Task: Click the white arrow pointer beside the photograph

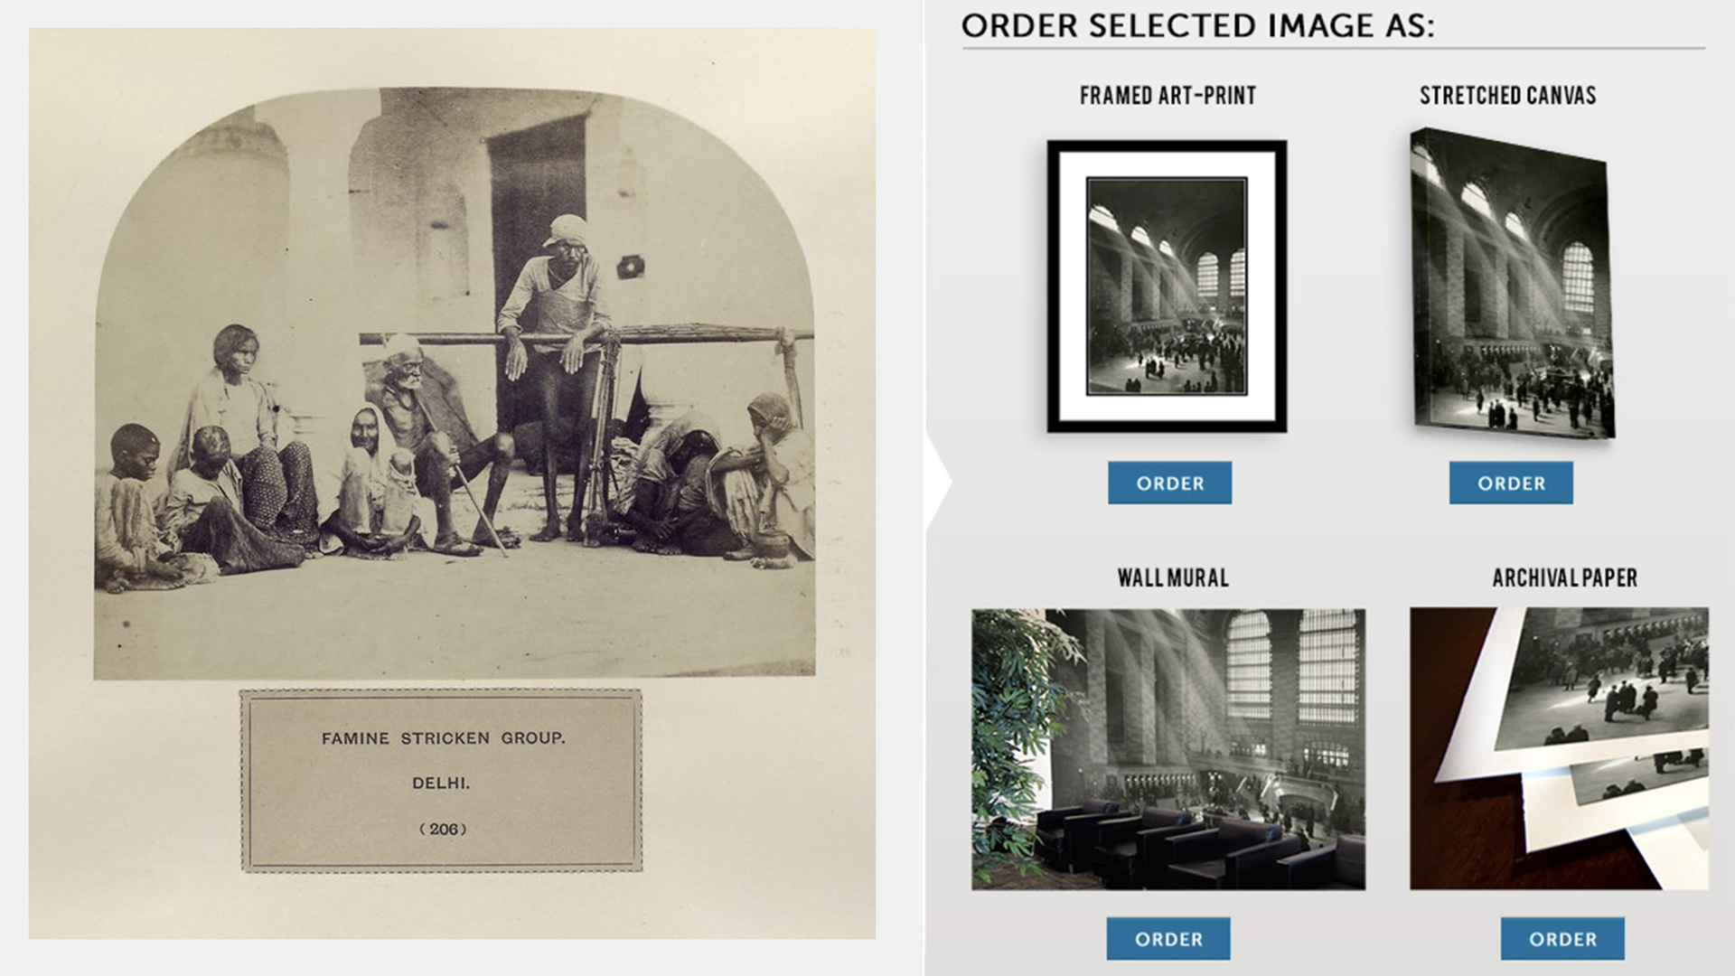Action: point(940,483)
